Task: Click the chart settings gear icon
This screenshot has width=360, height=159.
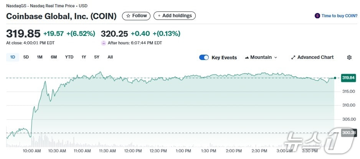Action: coord(349,57)
